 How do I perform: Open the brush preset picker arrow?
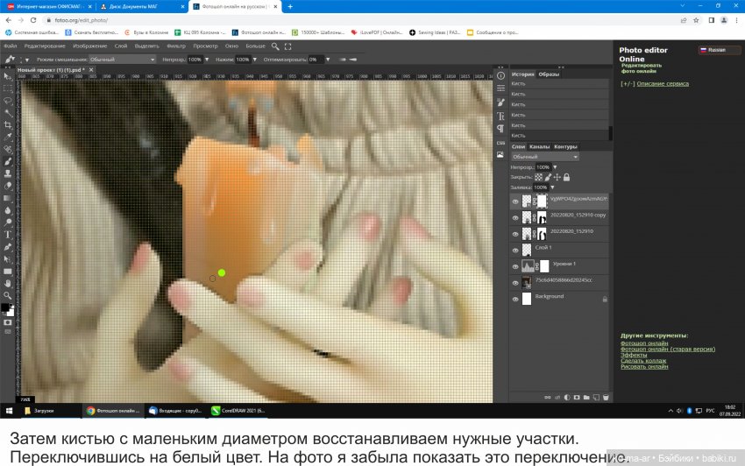click(x=27, y=60)
